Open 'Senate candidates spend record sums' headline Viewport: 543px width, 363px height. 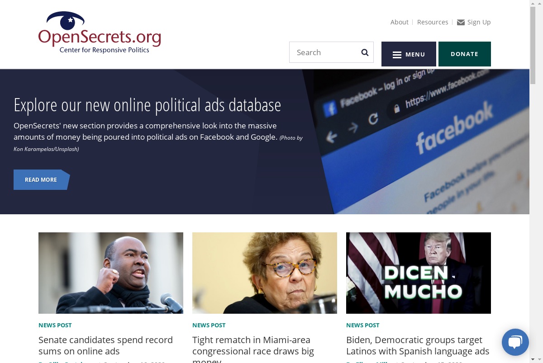(105, 345)
